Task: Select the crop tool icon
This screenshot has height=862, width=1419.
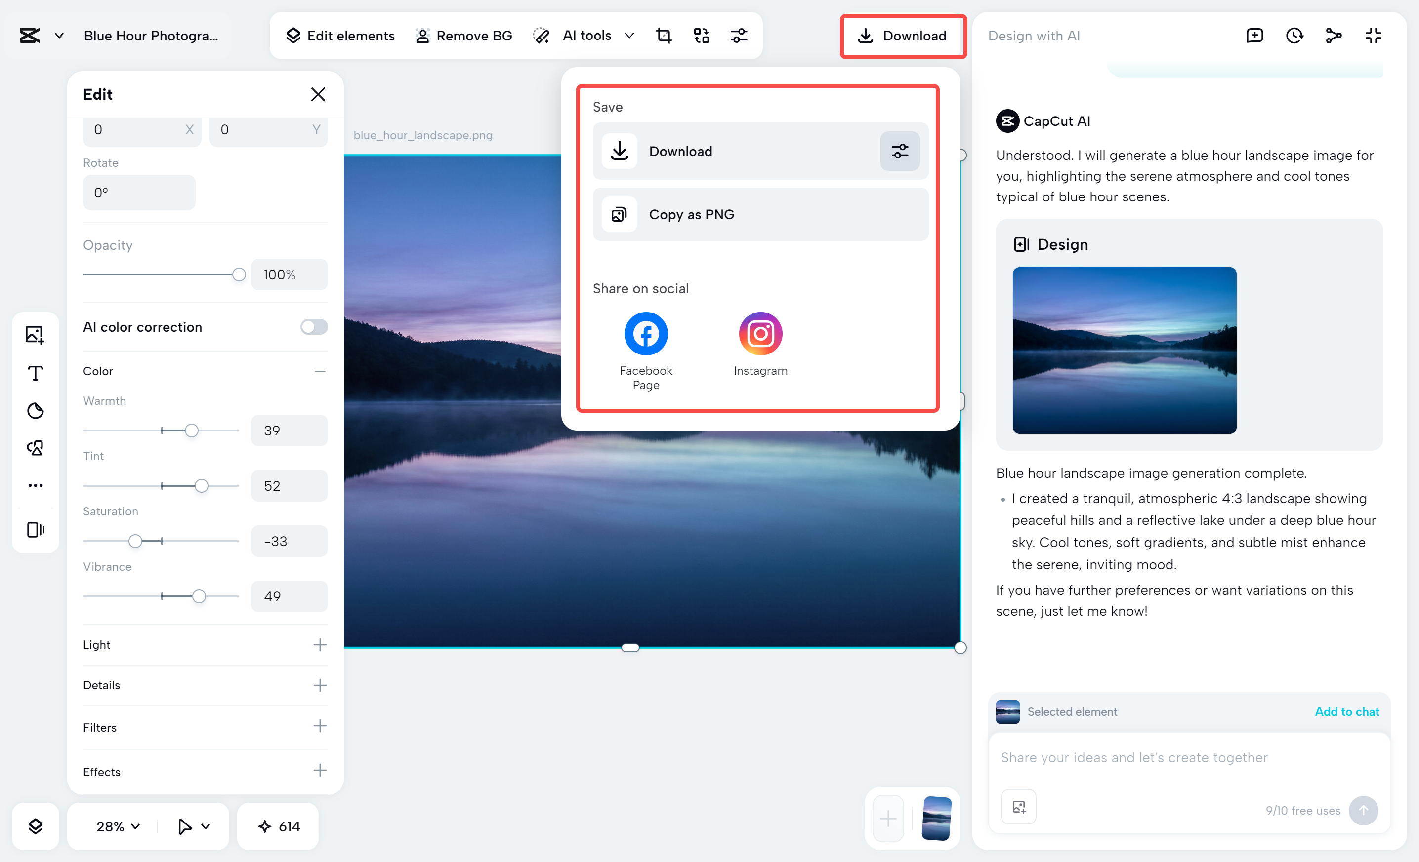Action: (x=664, y=36)
